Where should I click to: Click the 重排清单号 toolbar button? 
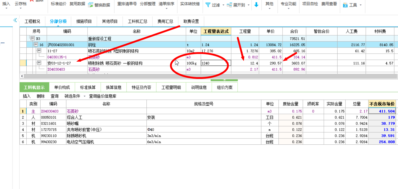[127, 4]
